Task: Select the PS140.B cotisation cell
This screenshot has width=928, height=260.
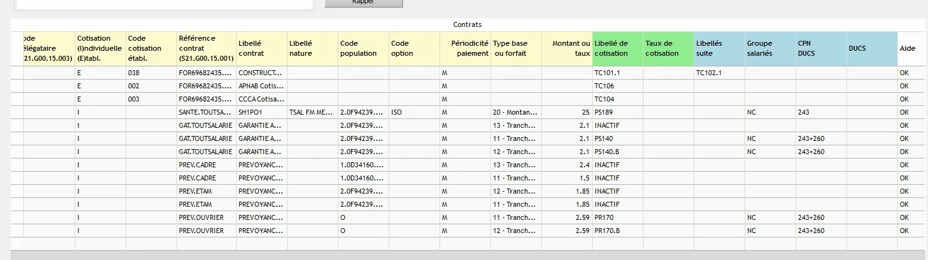Action: [617, 152]
